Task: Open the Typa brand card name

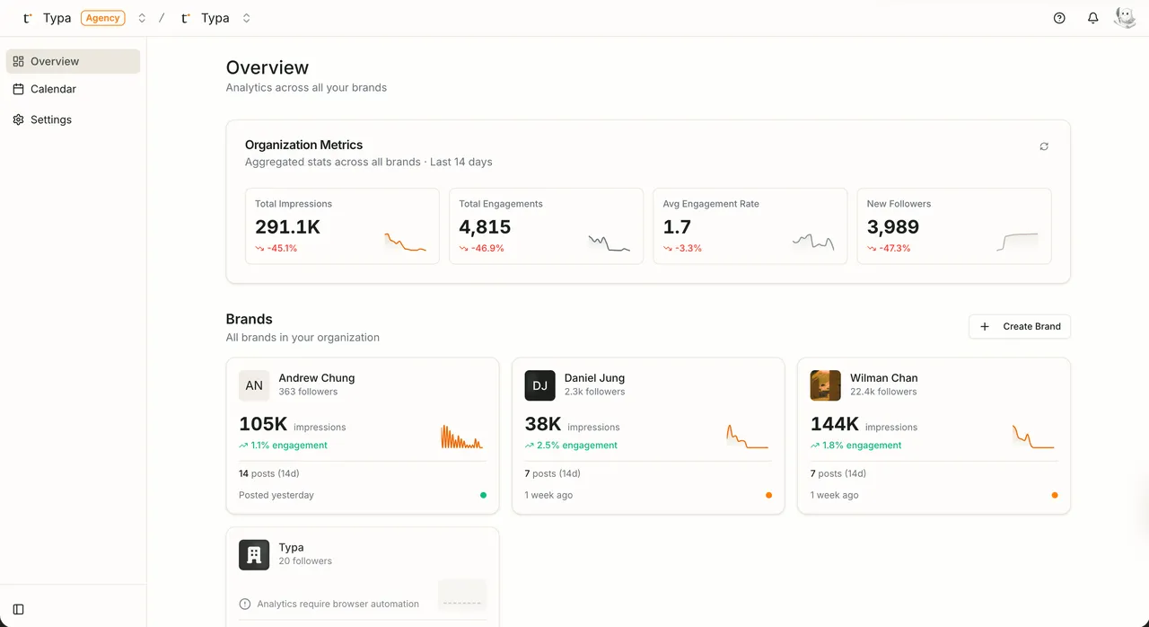Action: click(x=291, y=547)
